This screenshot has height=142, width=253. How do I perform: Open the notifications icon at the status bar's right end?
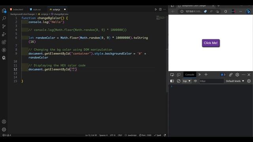[x=165, y=135]
